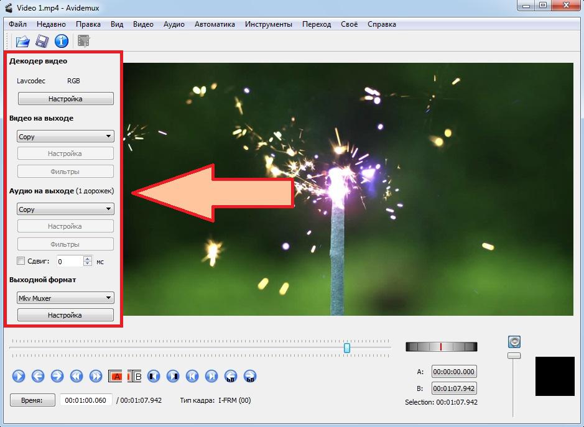Expand the video output Copy dropdown
The height and width of the screenshot is (427, 584).
click(x=65, y=136)
